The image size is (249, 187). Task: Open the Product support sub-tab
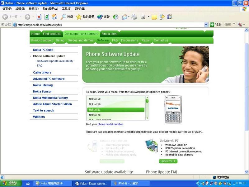pyautogui.click(x=42, y=41)
